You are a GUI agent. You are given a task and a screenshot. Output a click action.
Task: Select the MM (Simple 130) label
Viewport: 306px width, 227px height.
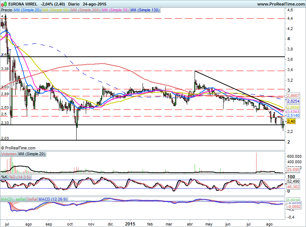point(145,10)
